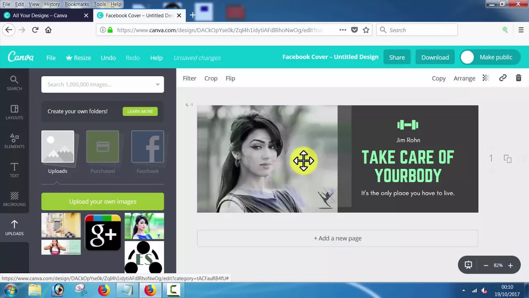Select the Uploads sidebar tab
The image size is (529, 298).
click(14, 228)
